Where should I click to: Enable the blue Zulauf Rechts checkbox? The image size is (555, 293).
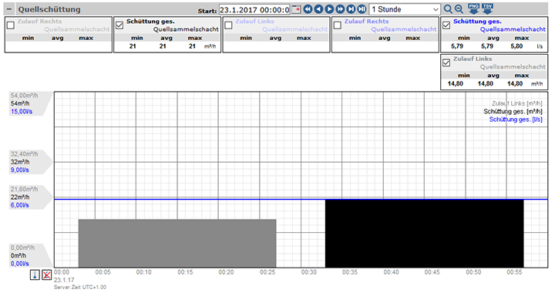[338, 25]
